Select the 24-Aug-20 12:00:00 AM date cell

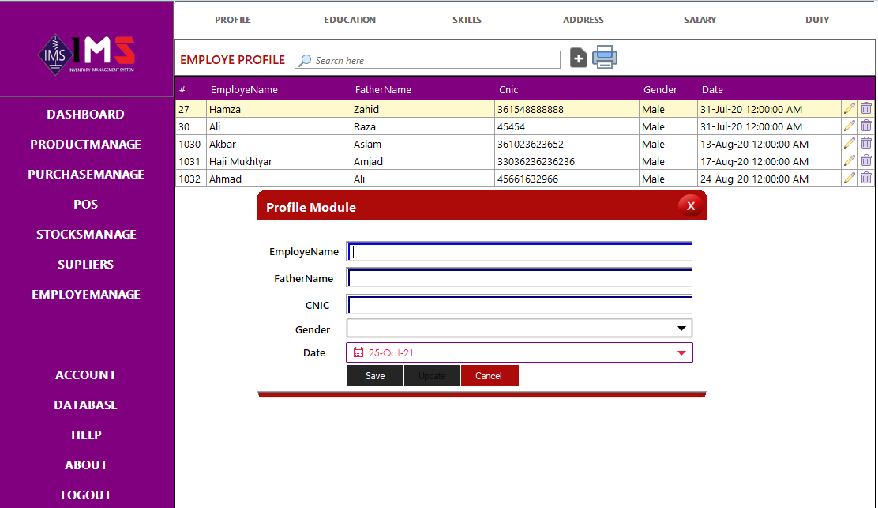point(769,179)
